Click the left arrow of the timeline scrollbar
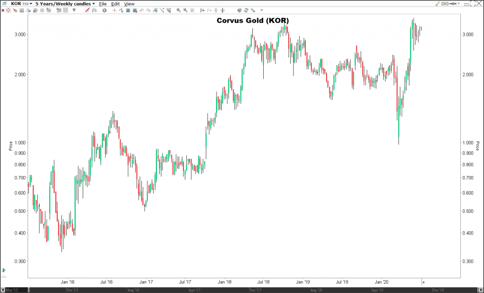 point(2,290)
